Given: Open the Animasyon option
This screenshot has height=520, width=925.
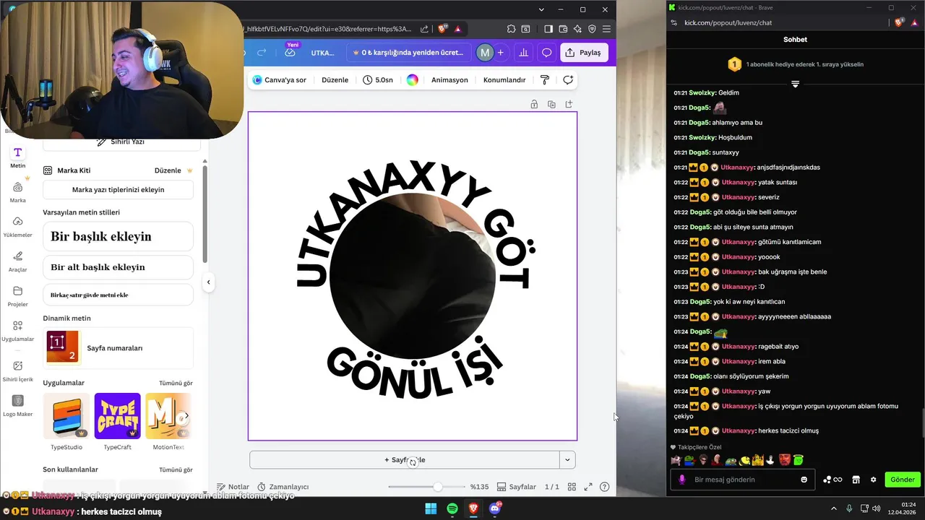Looking at the screenshot, I should (x=449, y=79).
